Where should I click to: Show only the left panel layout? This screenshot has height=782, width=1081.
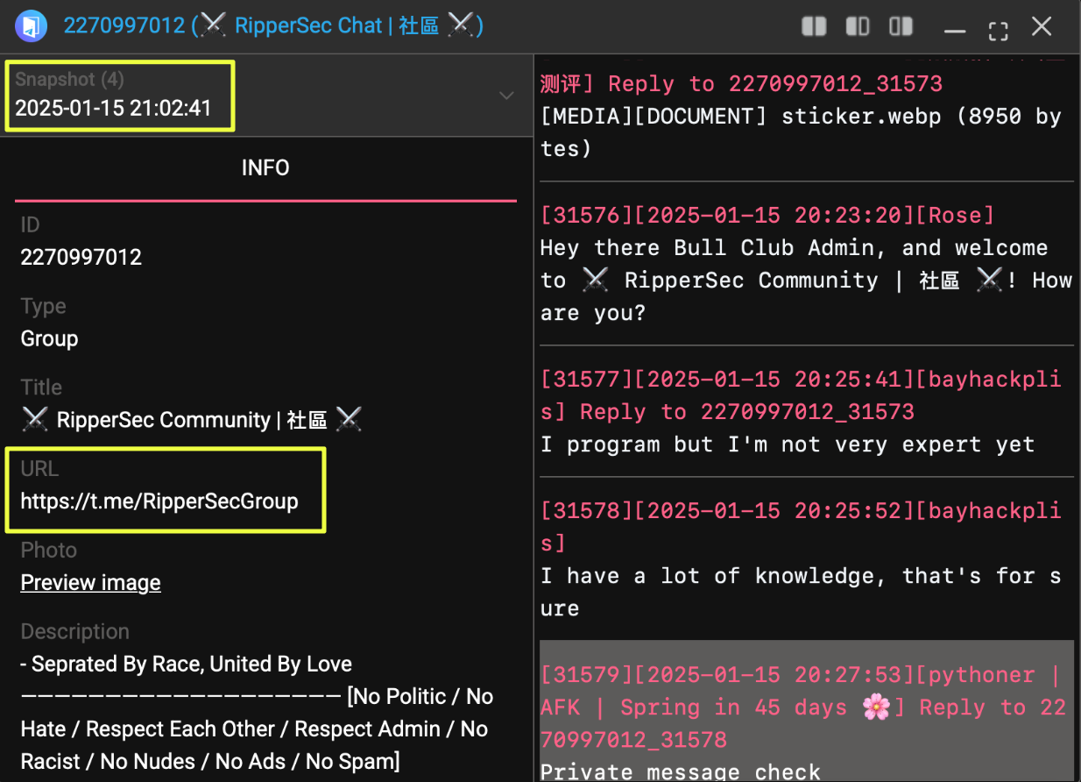pyautogui.click(x=857, y=27)
